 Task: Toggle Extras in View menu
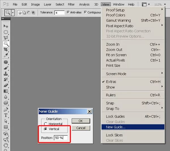pos(133,82)
